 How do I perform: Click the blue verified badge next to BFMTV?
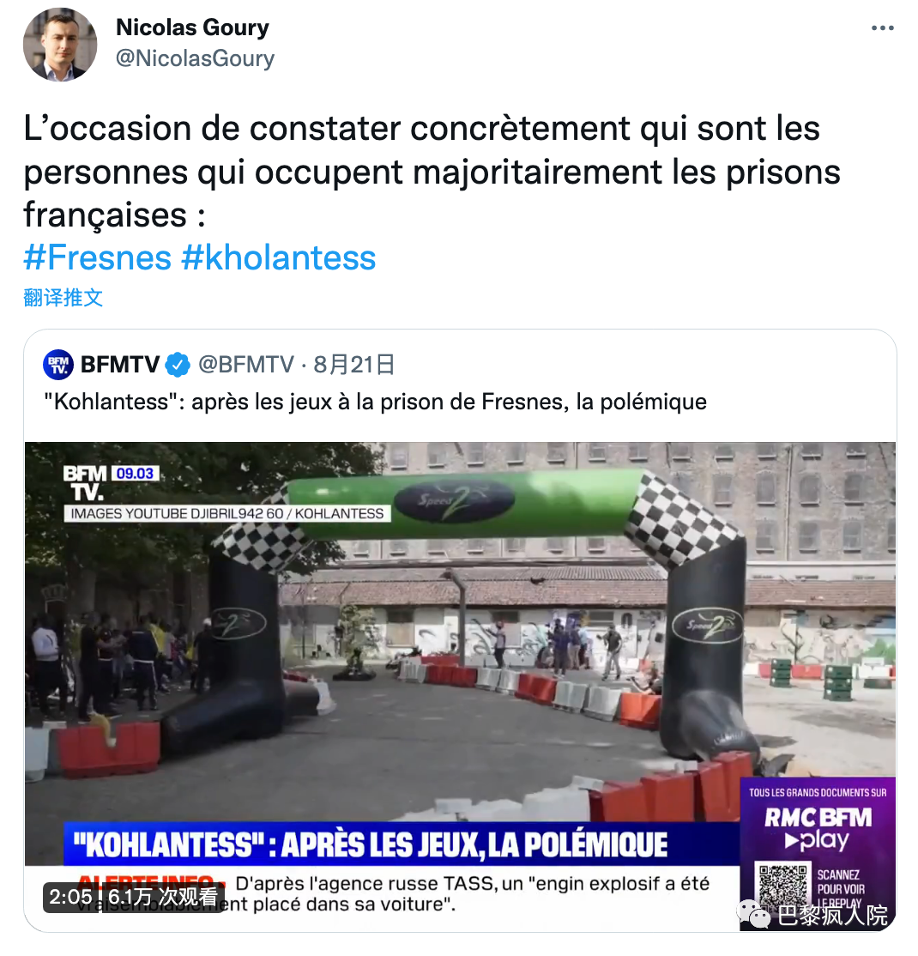pyautogui.click(x=178, y=365)
